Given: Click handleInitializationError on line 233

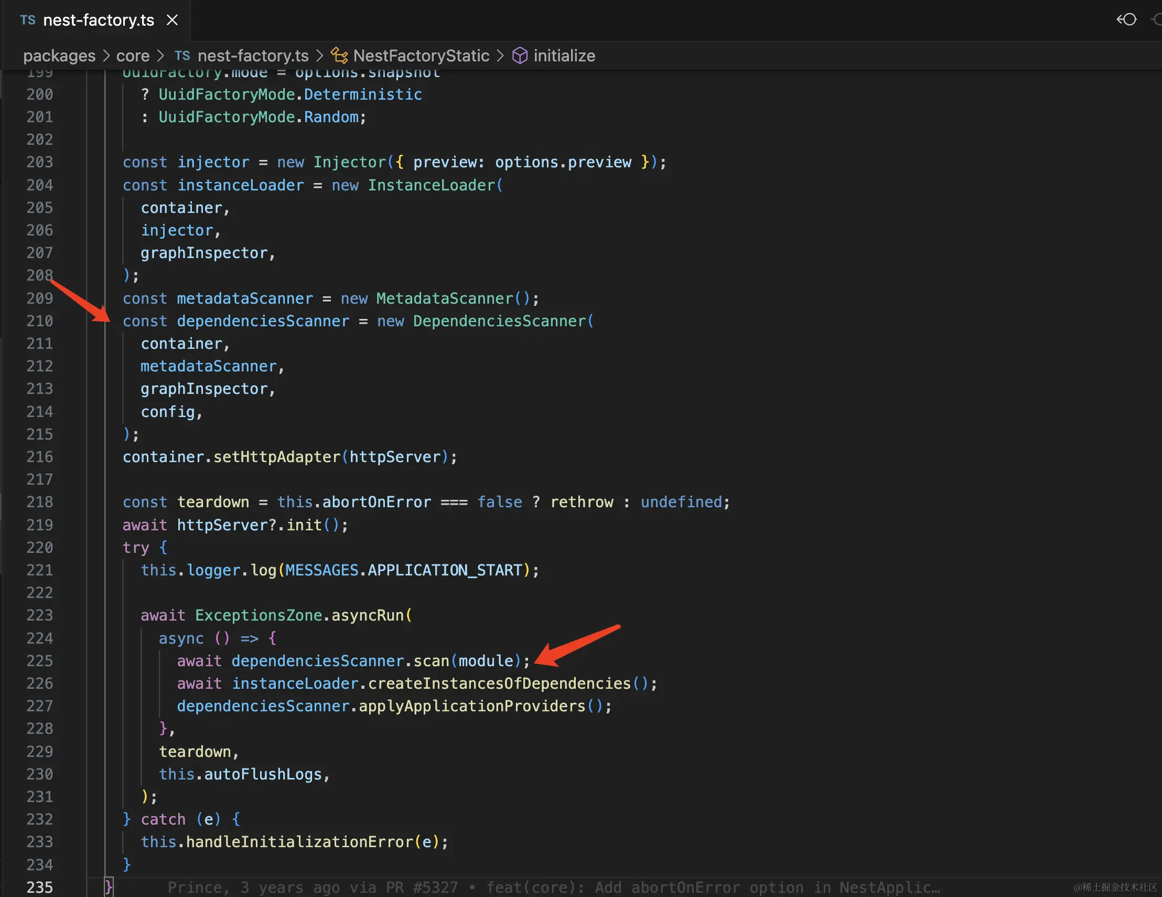Looking at the screenshot, I should (299, 841).
